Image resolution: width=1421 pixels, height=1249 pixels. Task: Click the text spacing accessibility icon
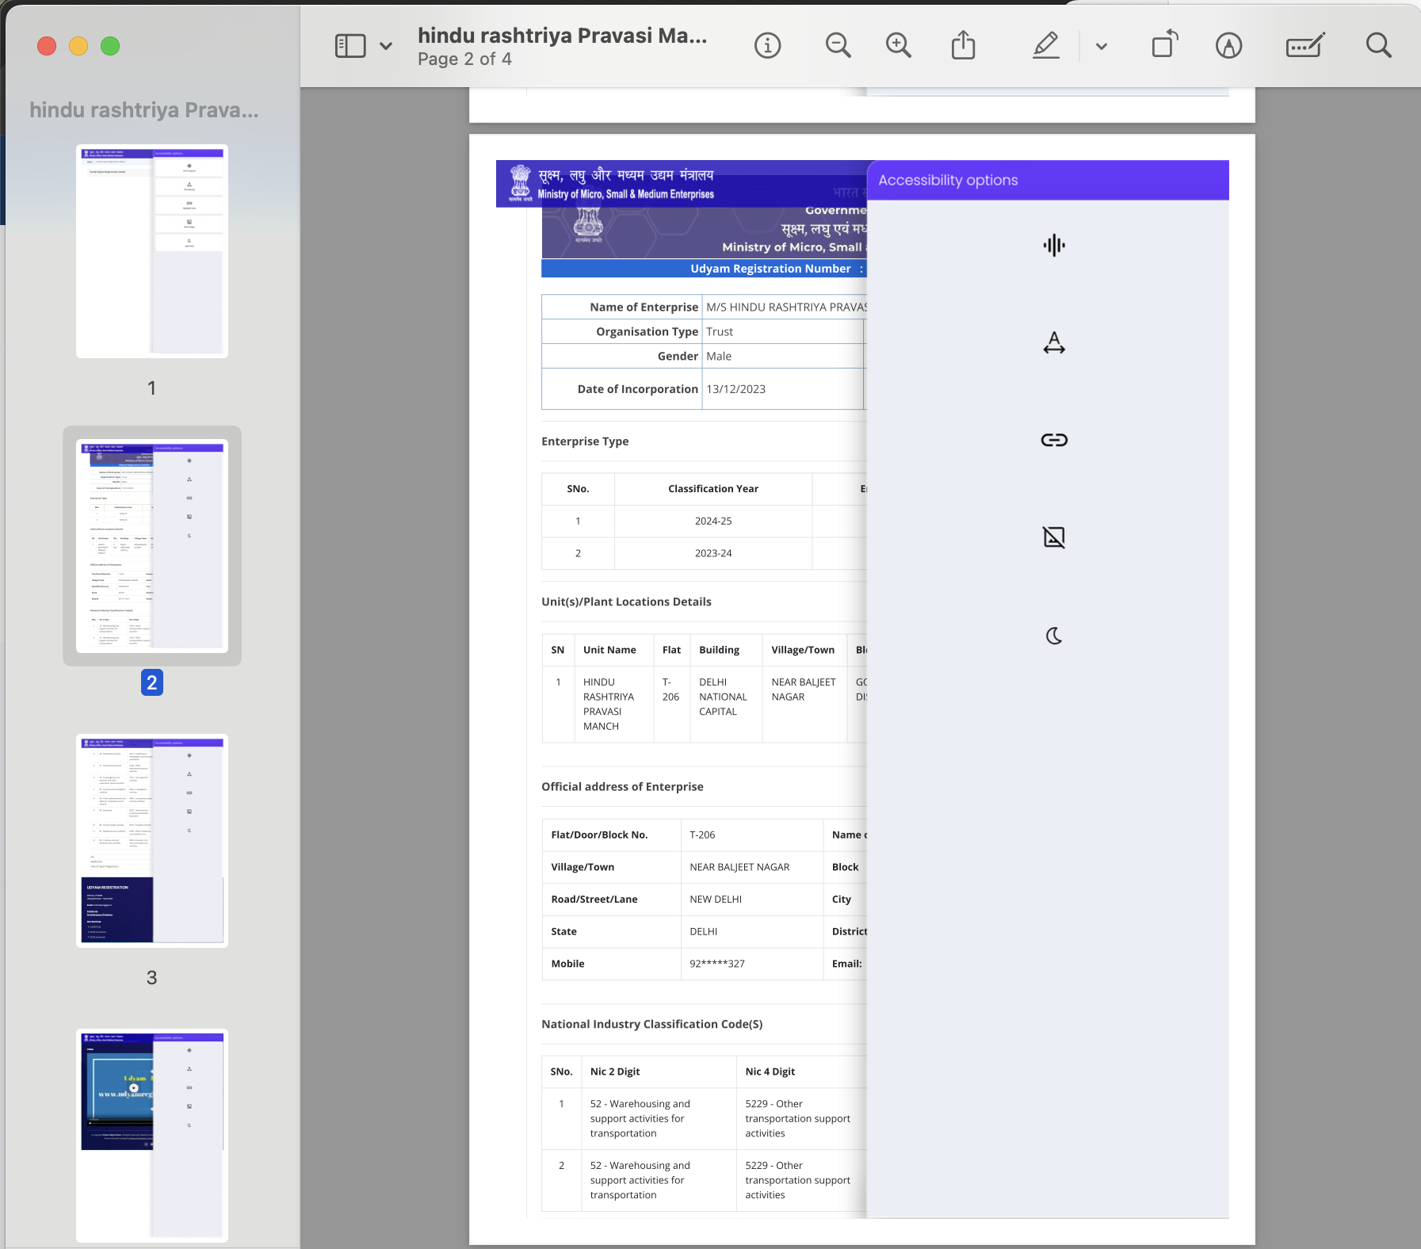(x=1053, y=343)
